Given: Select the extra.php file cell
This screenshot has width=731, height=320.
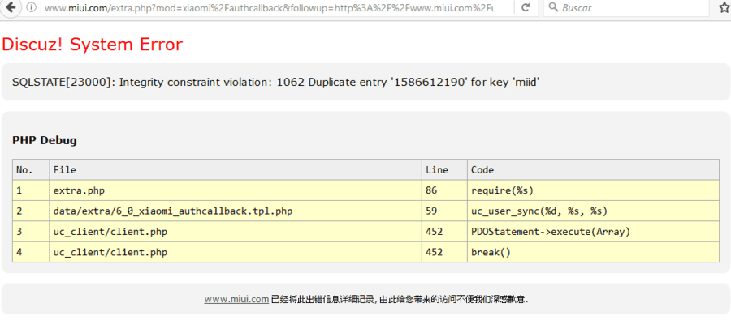Looking at the screenshot, I should coord(236,190).
